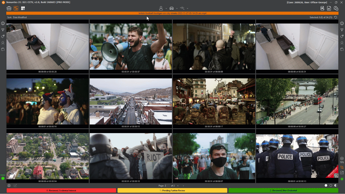
Task: Expand the person search dropdown arrow
Action: click(166, 9)
